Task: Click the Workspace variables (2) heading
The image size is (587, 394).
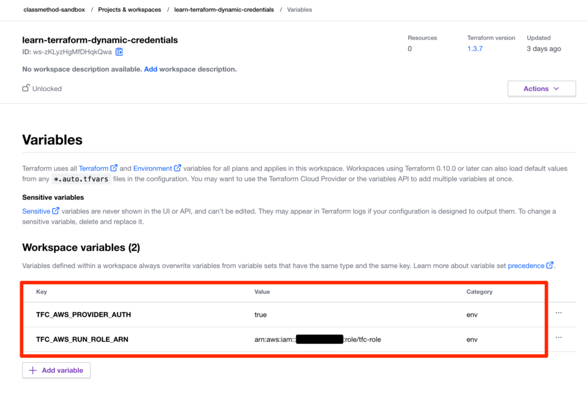Action: pos(81,247)
